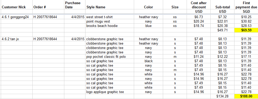Select the $30.82 payment cell
This screenshot has height=99, width=258.
point(246,21)
